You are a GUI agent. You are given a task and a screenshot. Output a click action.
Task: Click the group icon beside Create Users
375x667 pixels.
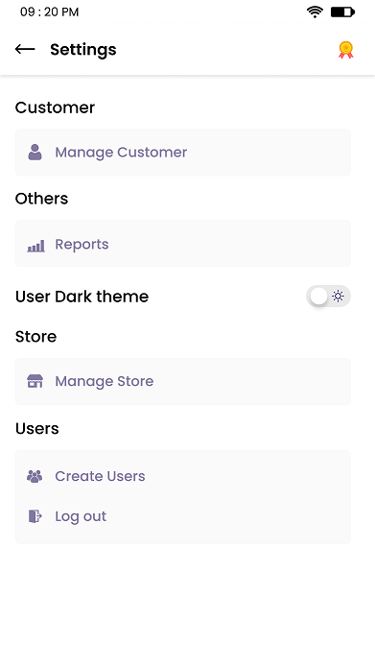[x=35, y=476]
